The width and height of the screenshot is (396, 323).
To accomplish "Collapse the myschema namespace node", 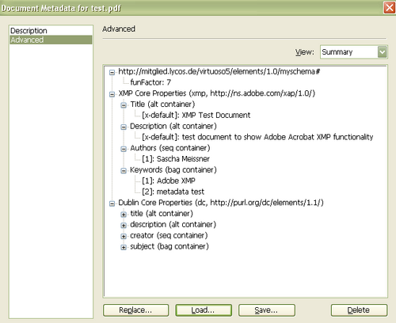I will tap(112, 72).
